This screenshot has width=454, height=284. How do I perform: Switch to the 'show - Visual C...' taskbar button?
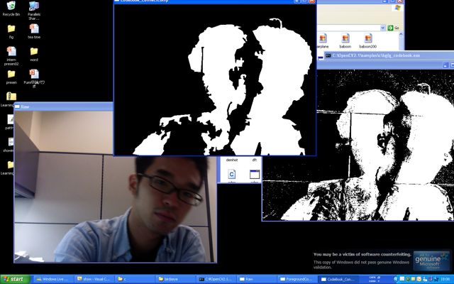tap(94, 279)
